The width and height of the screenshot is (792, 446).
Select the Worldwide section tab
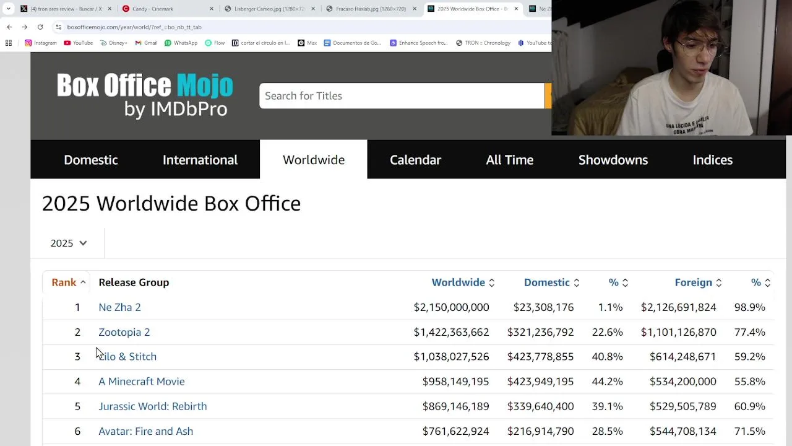click(314, 160)
